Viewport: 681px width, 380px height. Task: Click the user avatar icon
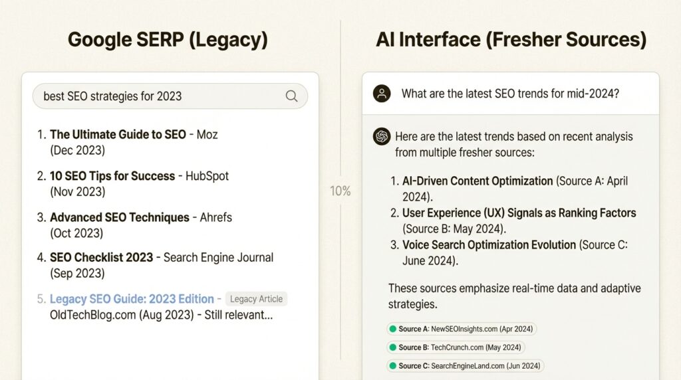[x=382, y=94]
